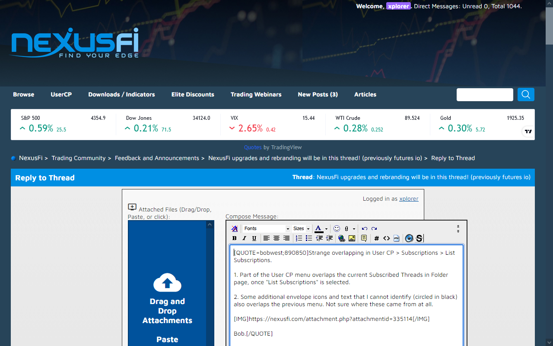553x346 pixels.
Task: Open the Fonts dropdown
Action: (x=267, y=229)
